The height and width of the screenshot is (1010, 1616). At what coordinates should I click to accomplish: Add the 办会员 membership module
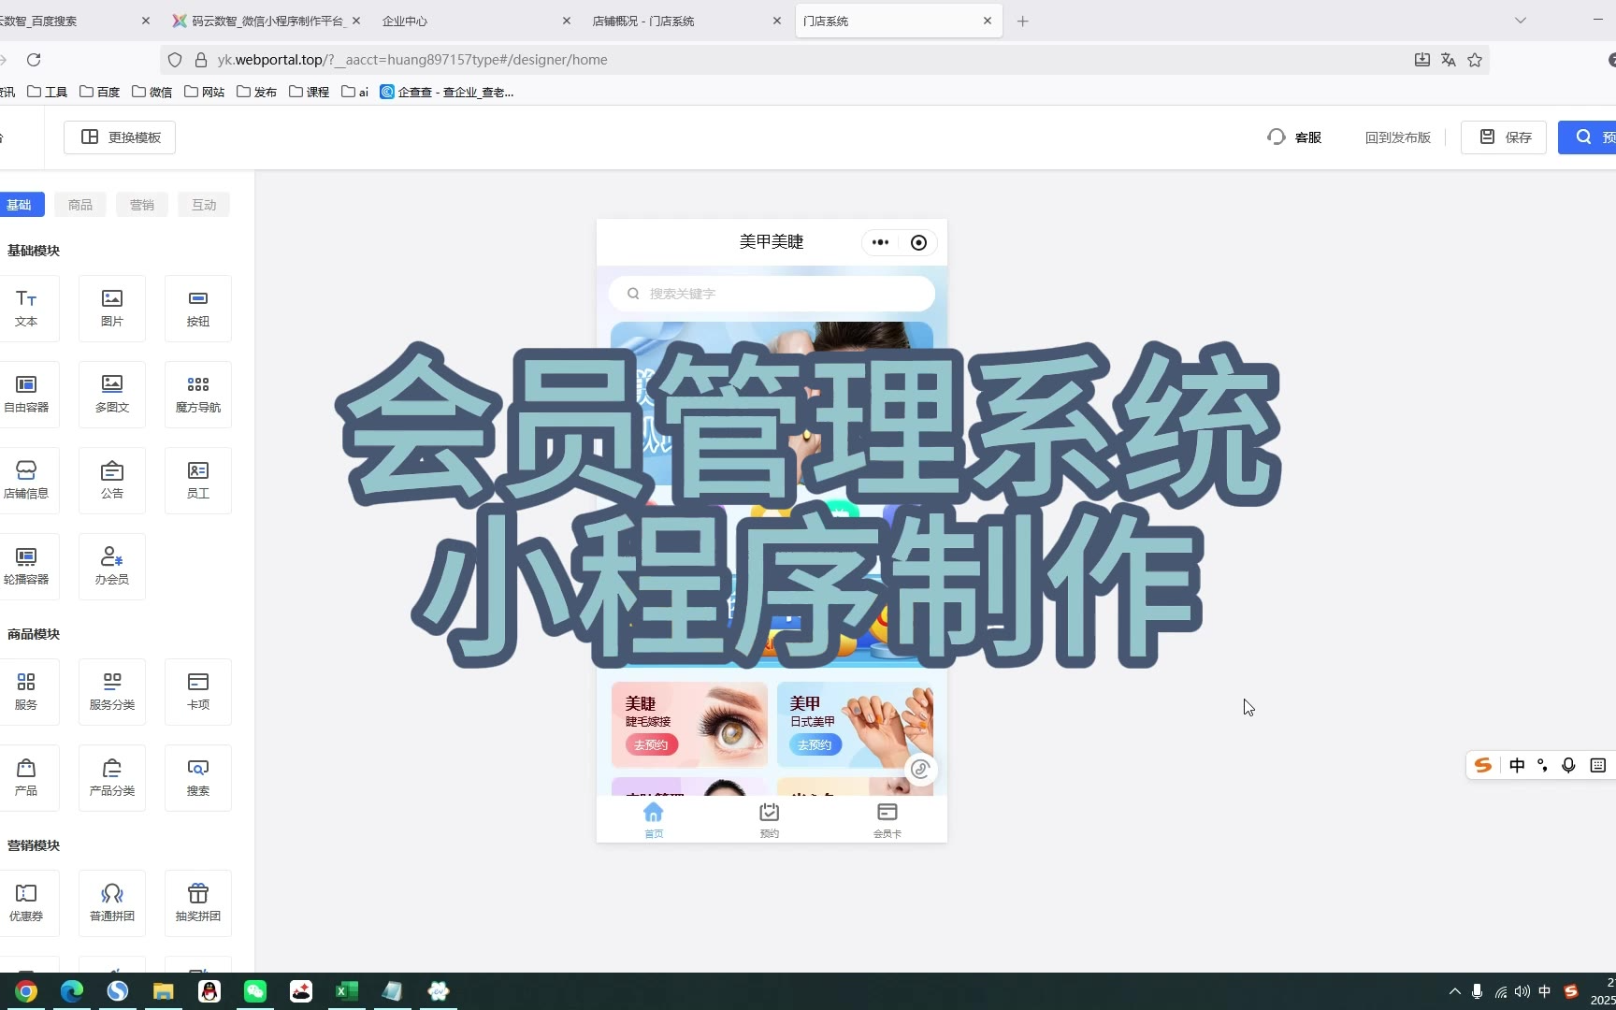click(x=112, y=566)
